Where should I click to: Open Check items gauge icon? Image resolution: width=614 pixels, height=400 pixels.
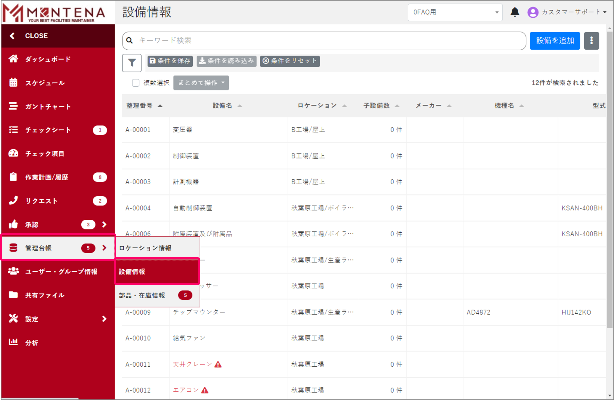click(13, 153)
